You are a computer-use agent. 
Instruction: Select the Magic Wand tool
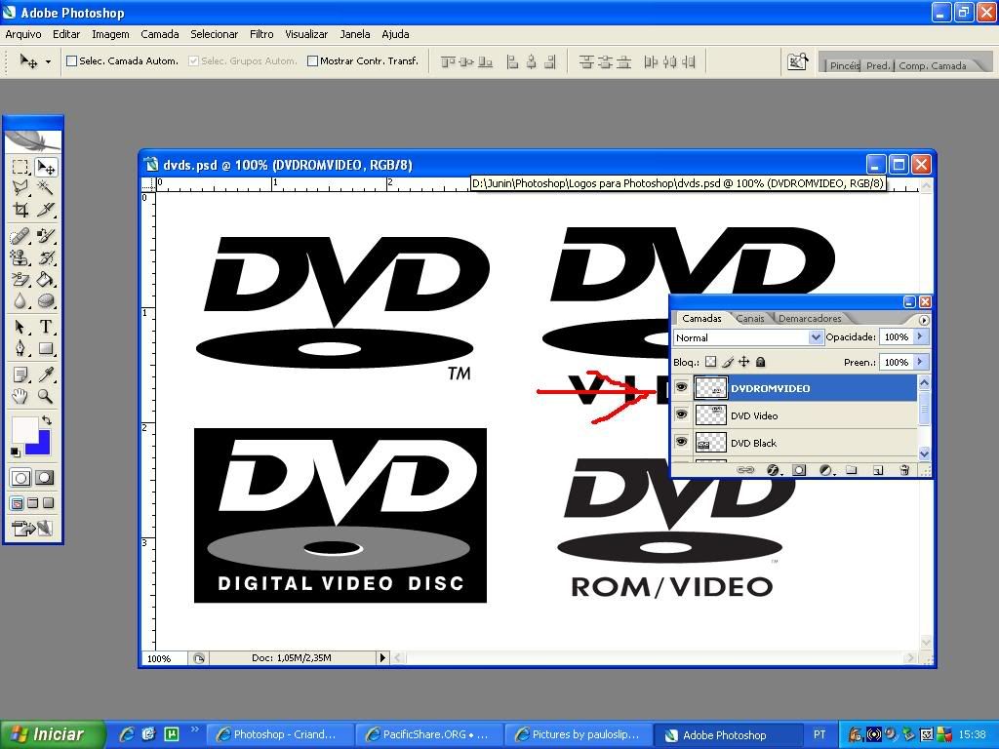pyautogui.click(x=45, y=187)
